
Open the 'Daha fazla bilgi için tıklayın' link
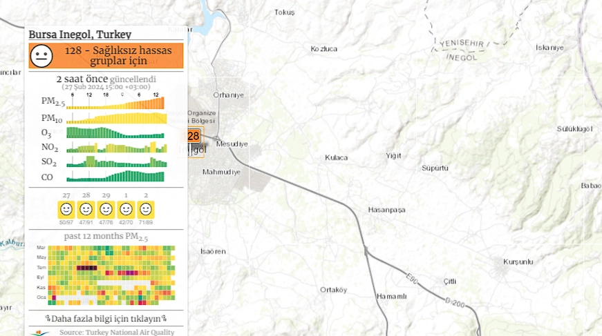coord(106,318)
